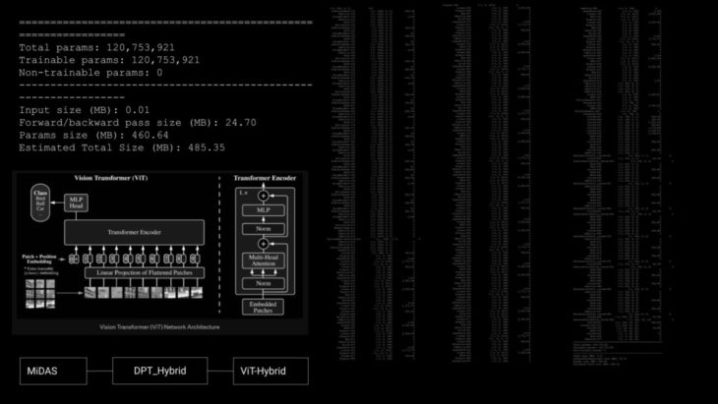The image size is (718, 404).
Task: Click the MiDAS box
Action: click(x=51, y=371)
